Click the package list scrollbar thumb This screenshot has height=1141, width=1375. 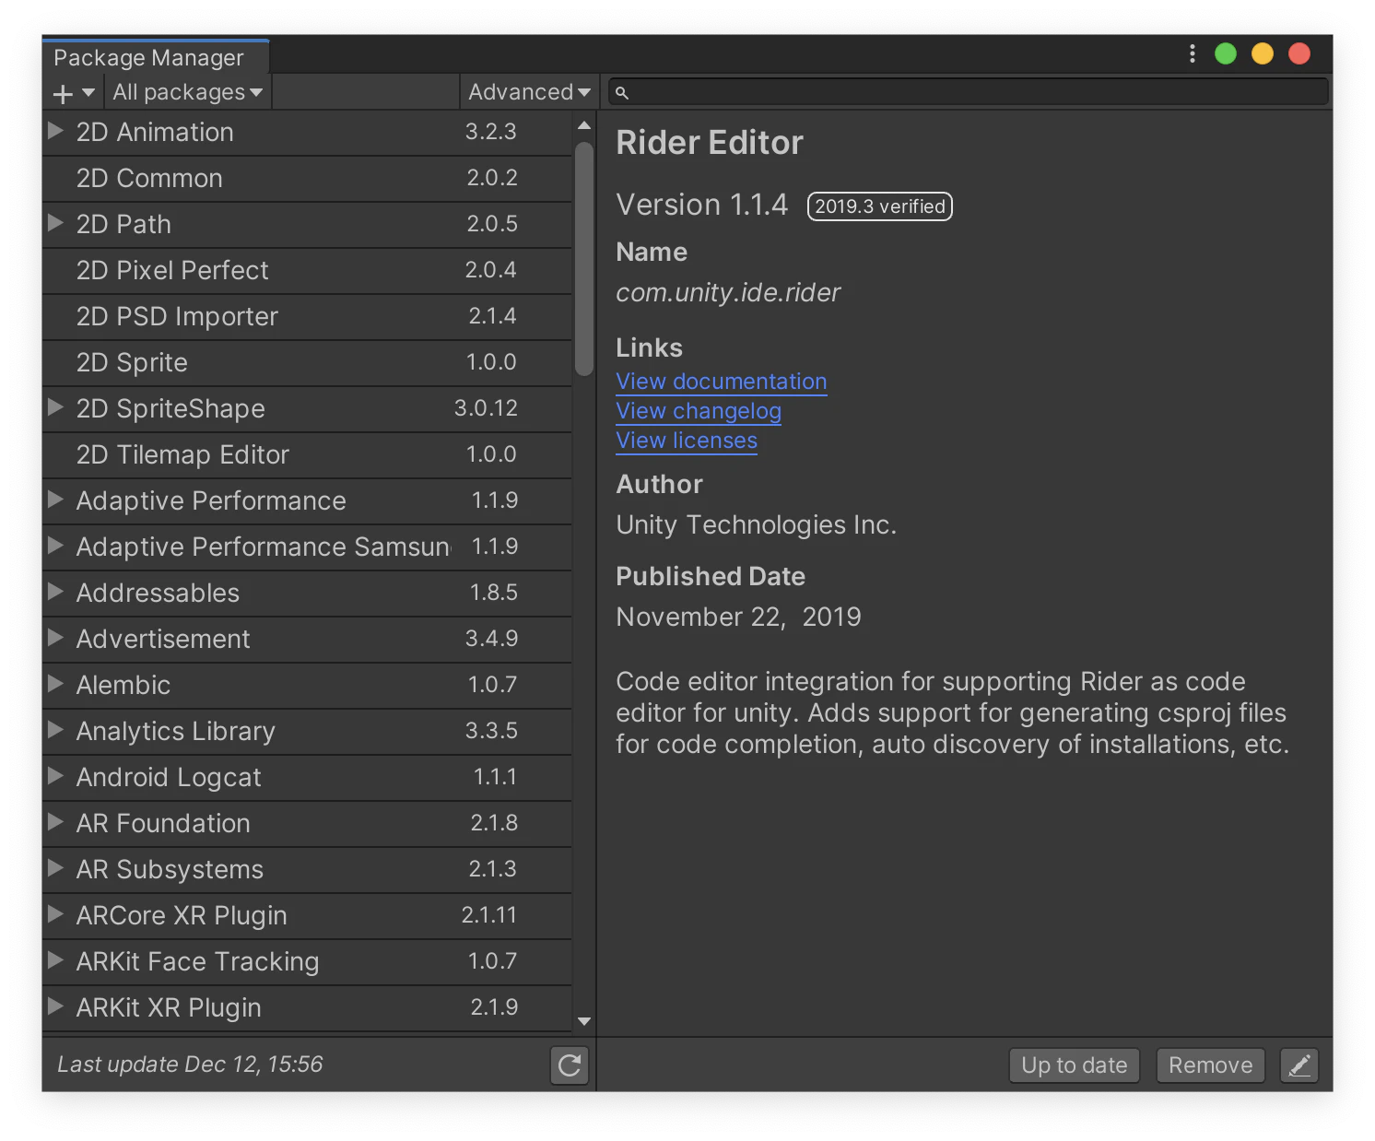click(583, 258)
